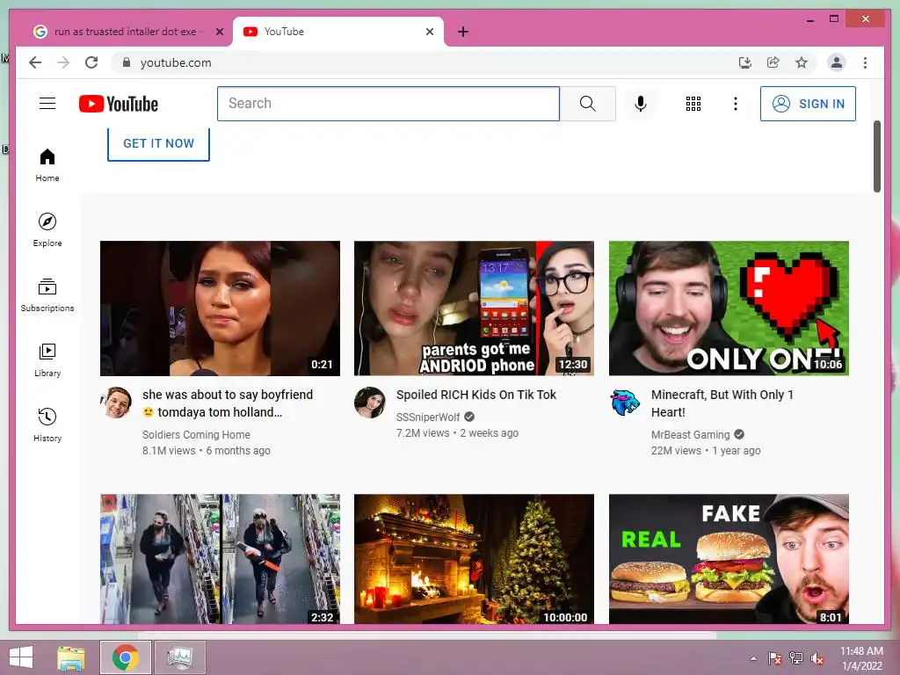Screen dimensions: 900x675
Task: Click the muted volume tray icon
Action: (817, 658)
